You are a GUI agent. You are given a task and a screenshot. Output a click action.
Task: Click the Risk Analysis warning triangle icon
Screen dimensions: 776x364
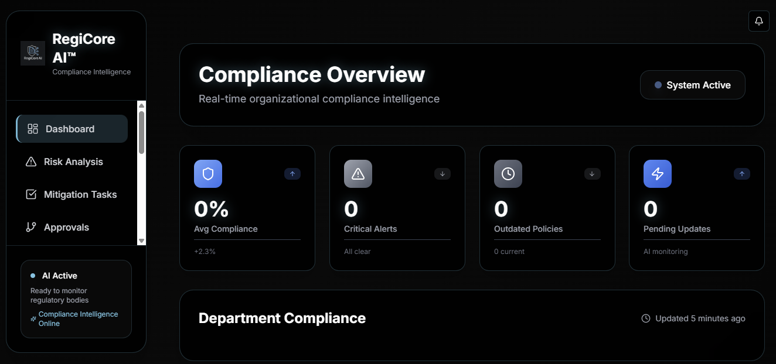(x=31, y=162)
